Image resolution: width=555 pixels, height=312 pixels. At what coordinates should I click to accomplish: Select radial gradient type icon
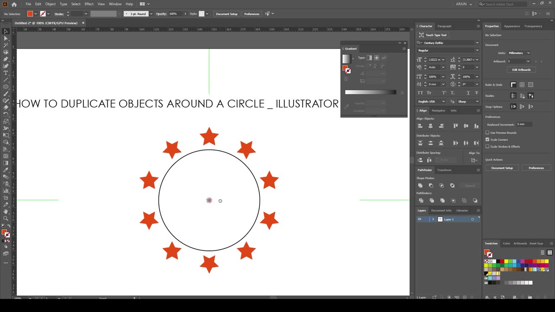376,58
